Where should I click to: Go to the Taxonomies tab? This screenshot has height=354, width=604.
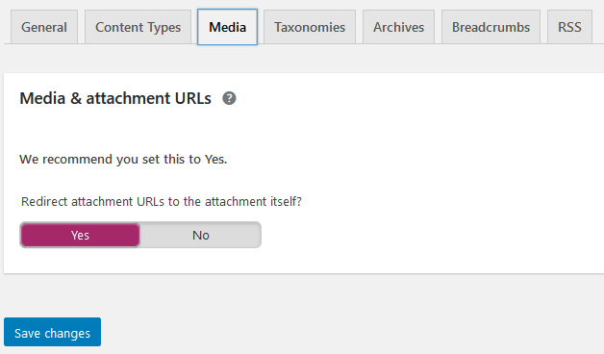point(310,27)
